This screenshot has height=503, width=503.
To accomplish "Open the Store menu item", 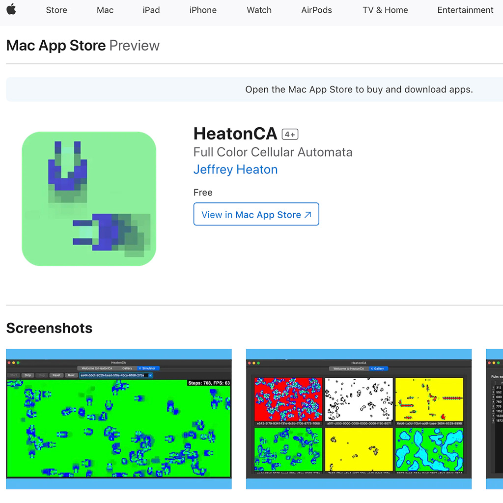I will (56, 10).
